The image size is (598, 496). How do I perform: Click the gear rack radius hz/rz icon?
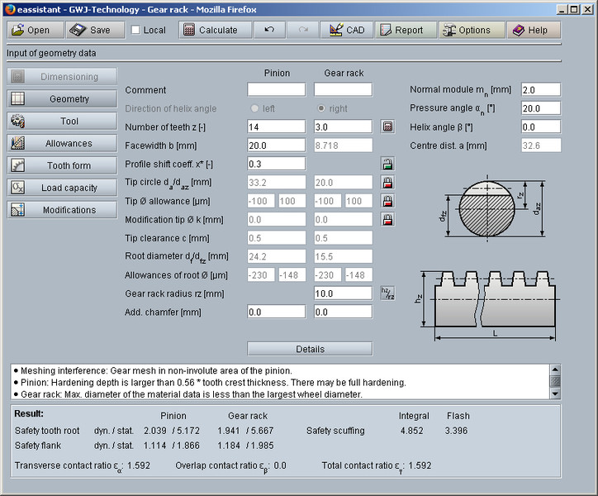click(x=387, y=293)
